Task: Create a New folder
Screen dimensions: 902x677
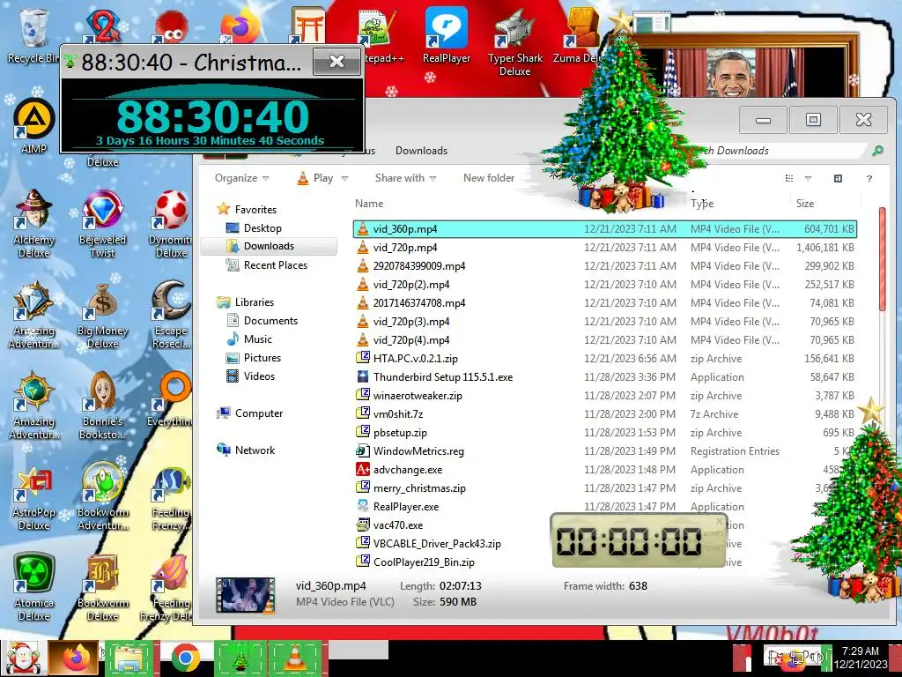Action: coord(489,178)
